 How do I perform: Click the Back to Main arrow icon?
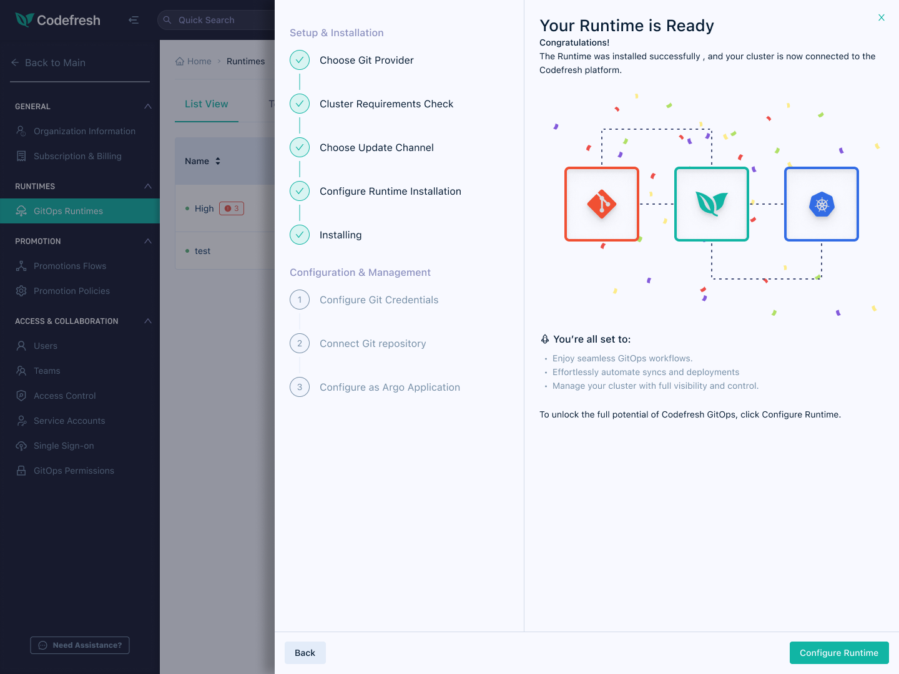click(x=15, y=62)
